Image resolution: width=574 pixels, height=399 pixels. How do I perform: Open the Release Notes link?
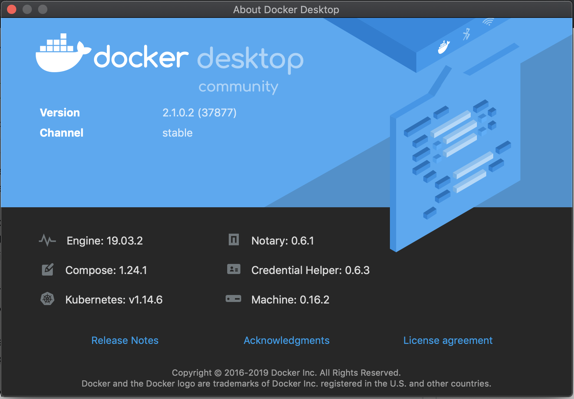pos(125,340)
